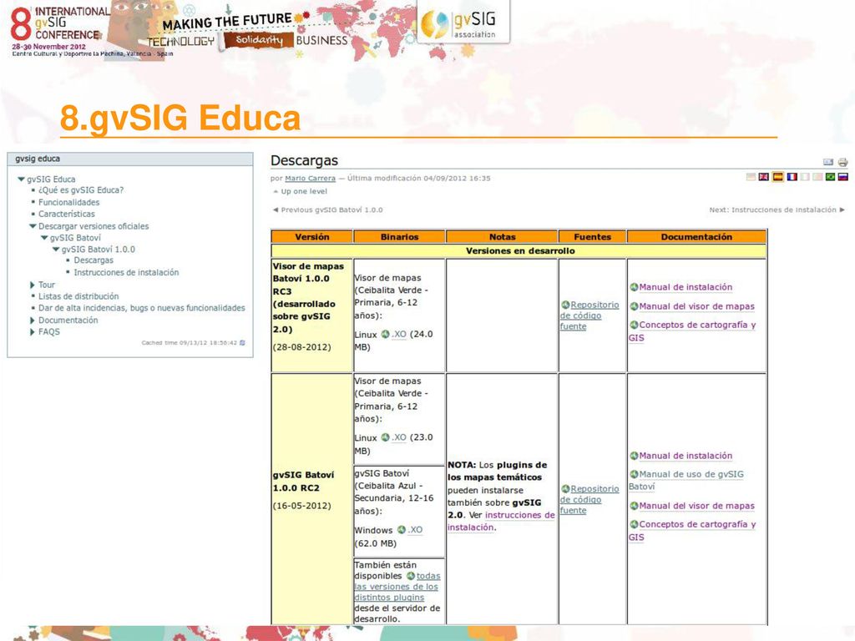The image size is (855, 641).
Task: Open Manual de instalación in RC2 row
Action: pos(686,456)
